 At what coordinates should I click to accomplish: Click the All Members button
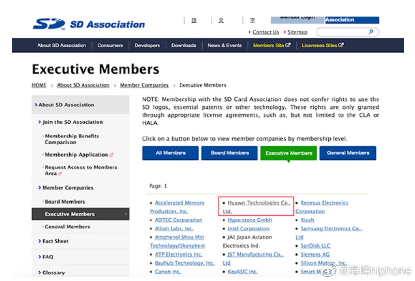point(170,153)
